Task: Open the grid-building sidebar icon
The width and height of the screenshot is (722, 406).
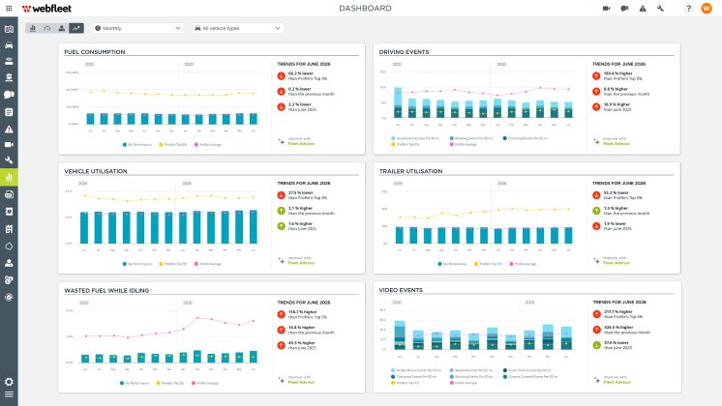Action: (9, 229)
